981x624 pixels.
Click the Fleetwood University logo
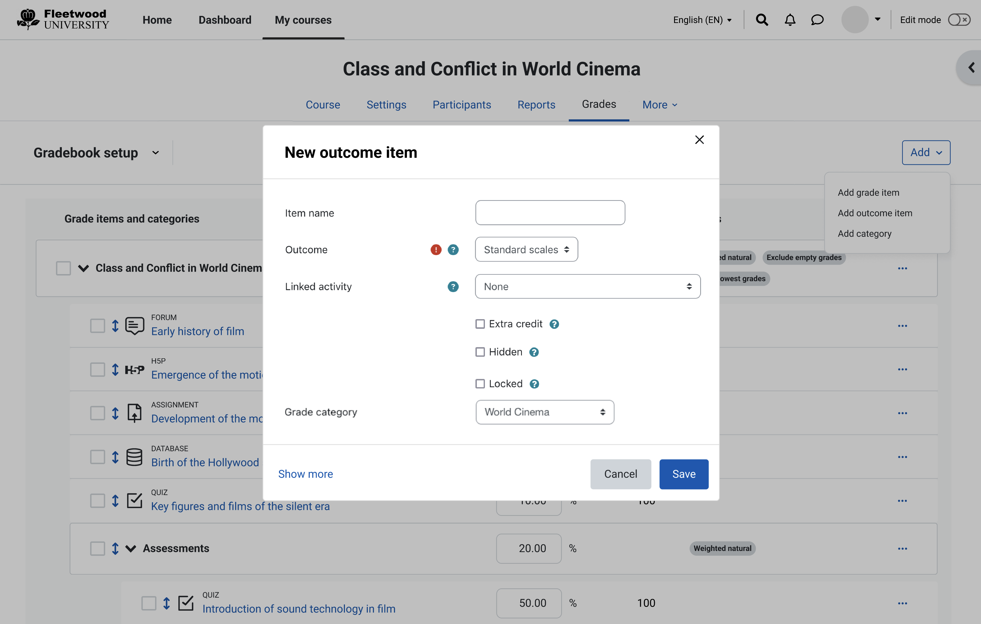[x=63, y=19]
